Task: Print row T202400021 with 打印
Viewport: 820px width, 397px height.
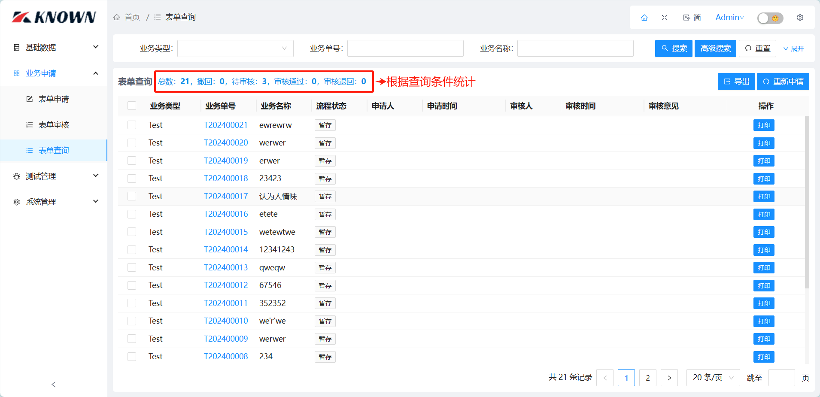Action: 764,125
